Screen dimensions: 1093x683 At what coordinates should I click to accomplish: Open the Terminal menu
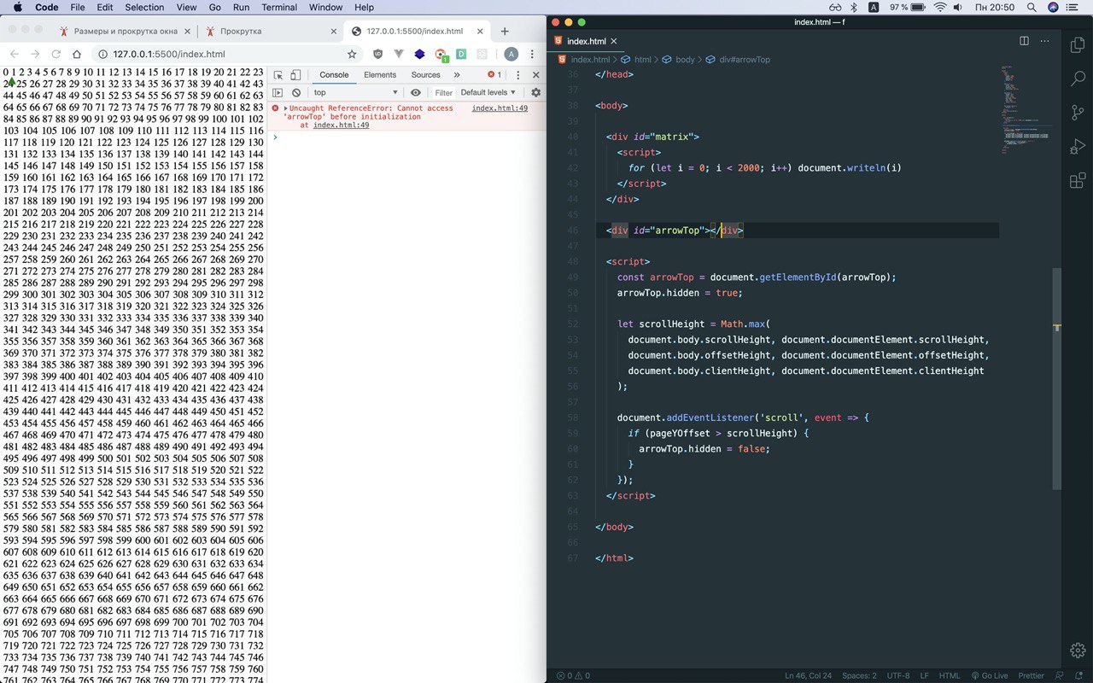click(x=279, y=8)
